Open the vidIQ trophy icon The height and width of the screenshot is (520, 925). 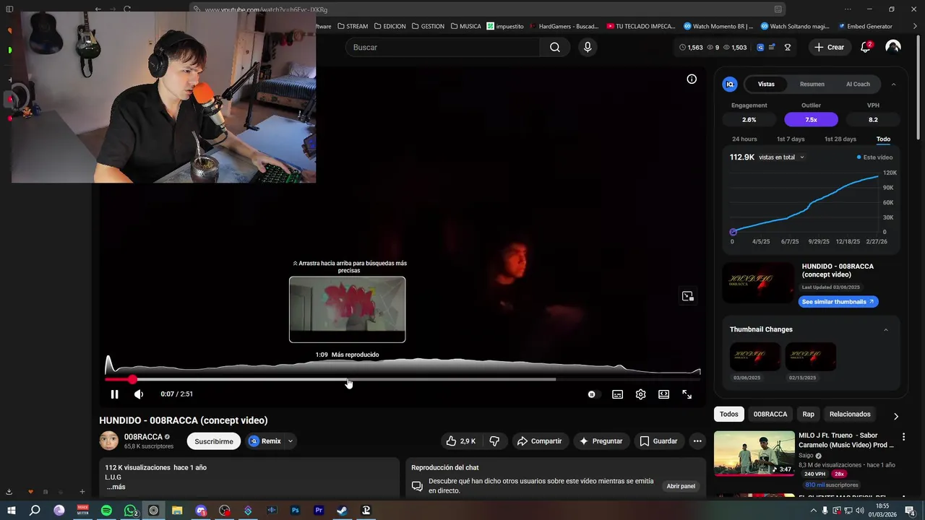tap(788, 47)
